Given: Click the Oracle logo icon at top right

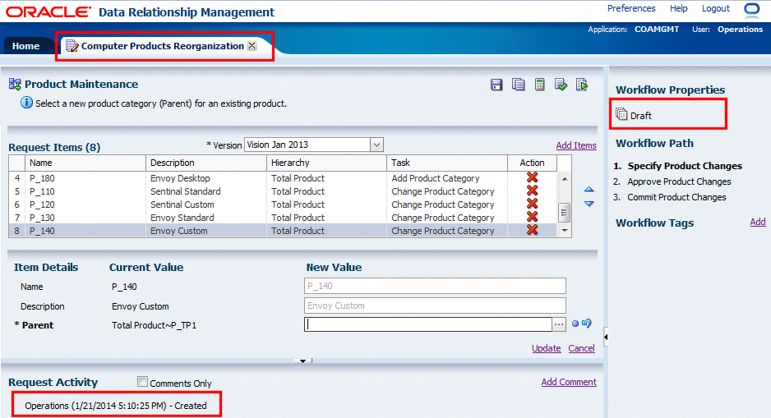Looking at the screenshot, I should (x=752, y=9).
